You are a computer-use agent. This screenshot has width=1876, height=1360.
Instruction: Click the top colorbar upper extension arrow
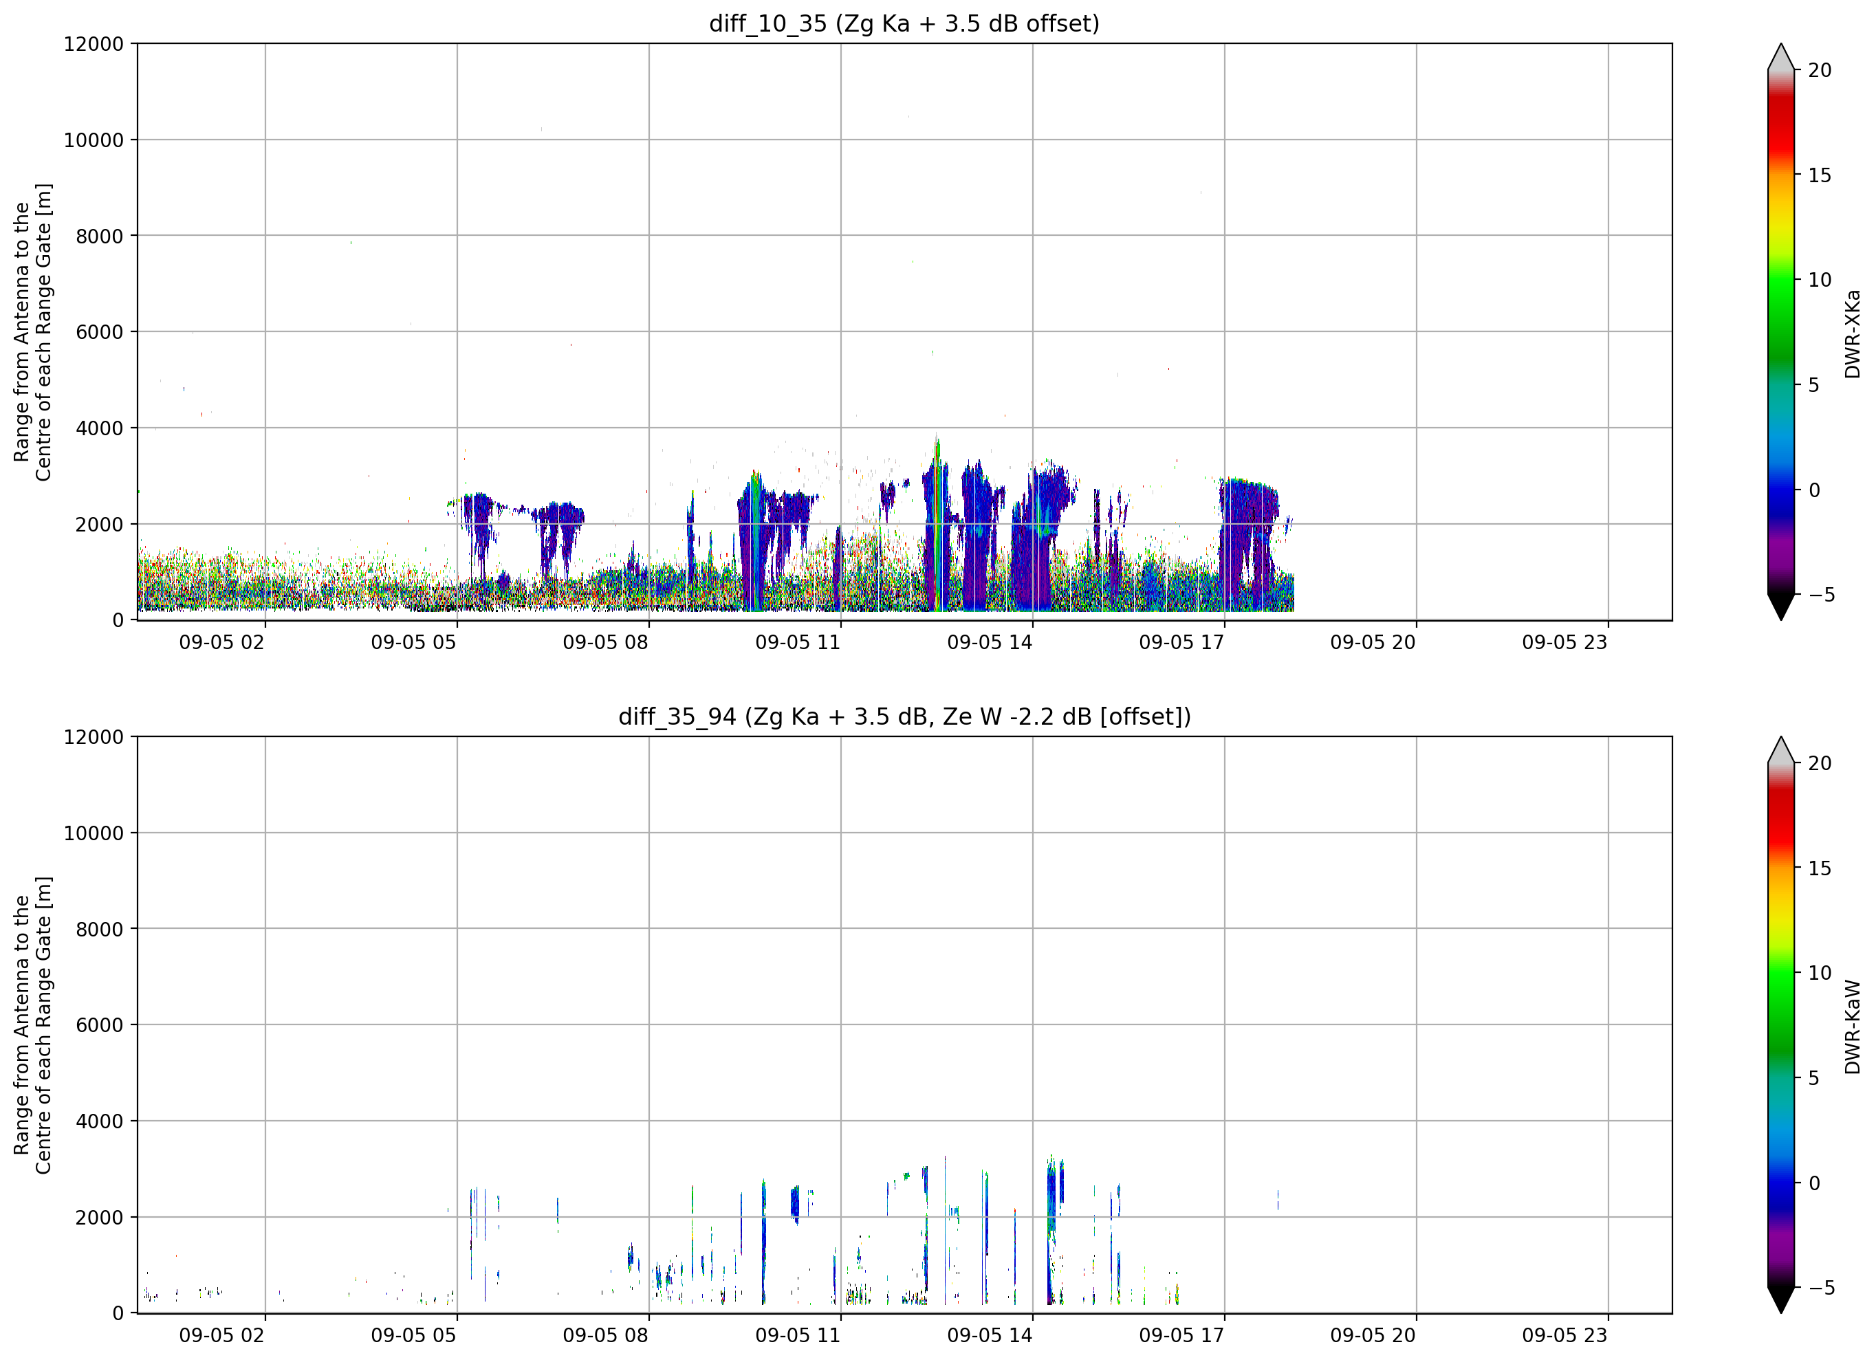pyautogui.click(x=1781, y=57)
